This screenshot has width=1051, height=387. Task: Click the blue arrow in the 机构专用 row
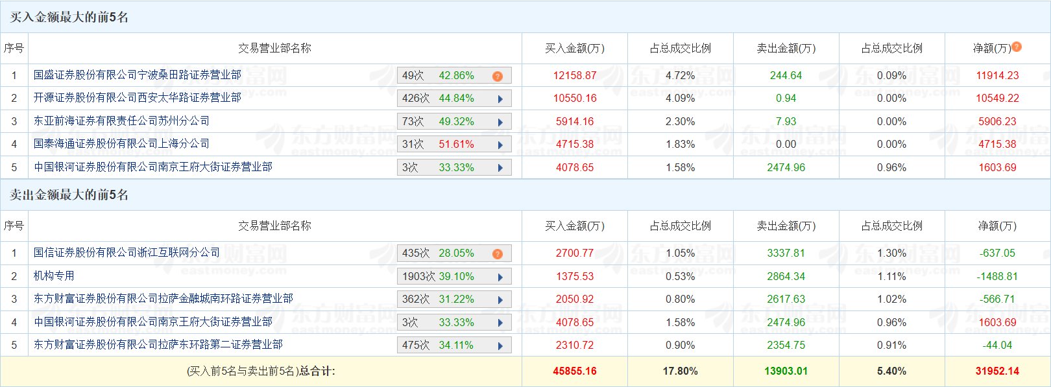pos(500,277)
